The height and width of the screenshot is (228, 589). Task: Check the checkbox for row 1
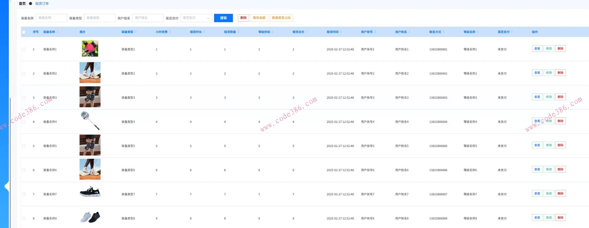point(24,49)
